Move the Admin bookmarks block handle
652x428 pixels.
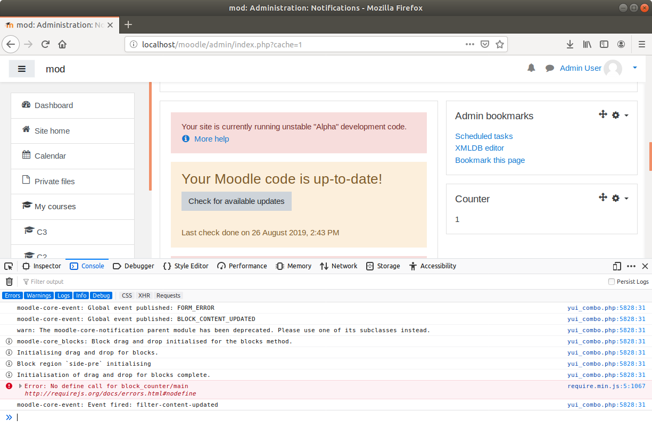click(603, 114)
